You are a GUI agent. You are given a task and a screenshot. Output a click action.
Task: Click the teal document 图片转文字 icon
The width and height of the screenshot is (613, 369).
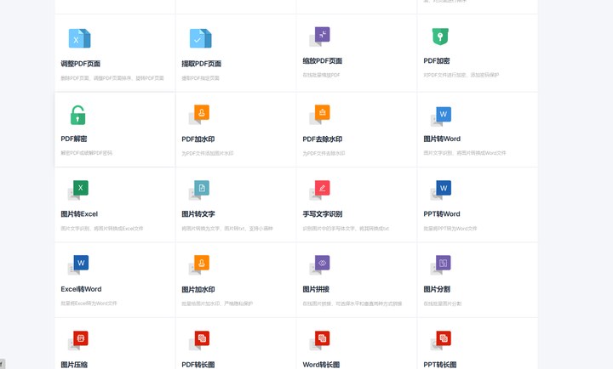[199, 190]
